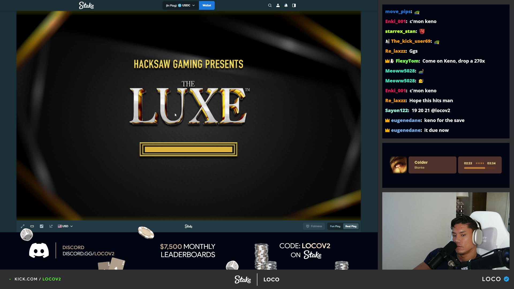Click the username "Sayon122" in chat

396,111
